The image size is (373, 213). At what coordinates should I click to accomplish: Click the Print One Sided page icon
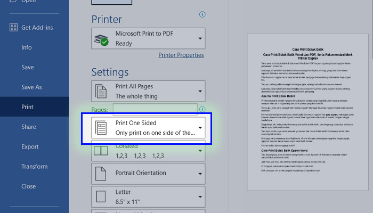pyautogui.click(x=101, y=128)
